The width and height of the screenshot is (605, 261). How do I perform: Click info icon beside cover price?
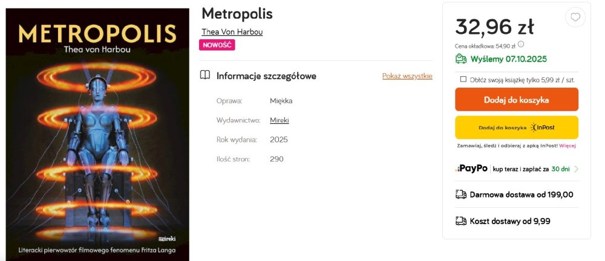click(x=521, y=44)
